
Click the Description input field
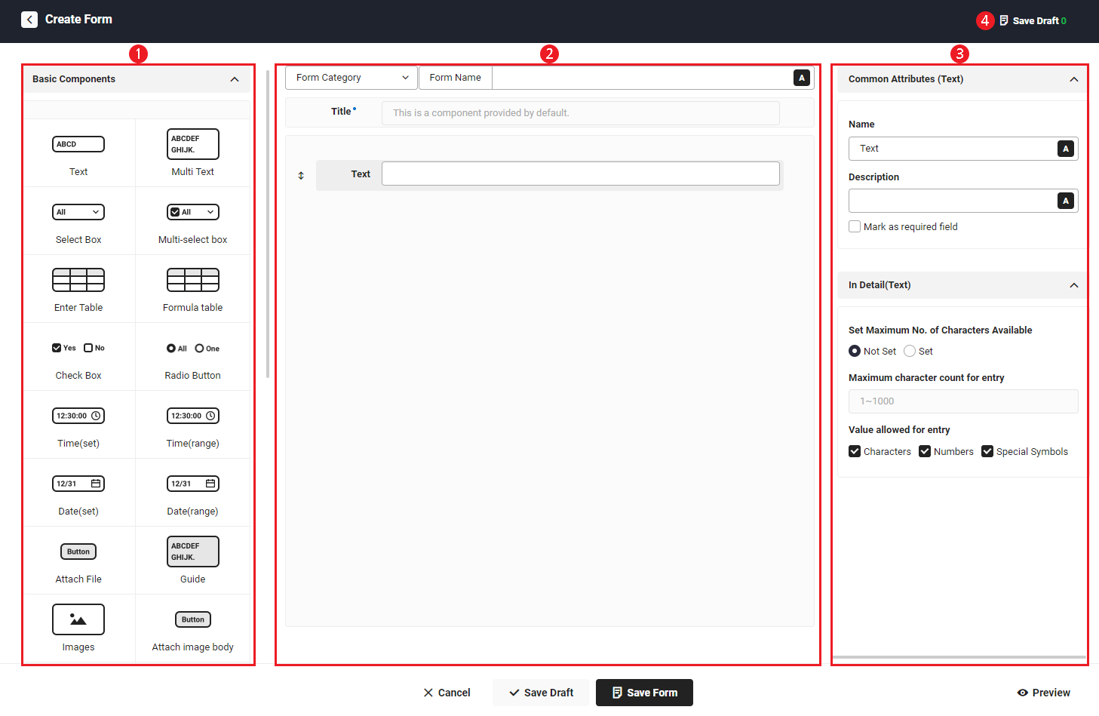pyautogui.click(x=952, y=201)
